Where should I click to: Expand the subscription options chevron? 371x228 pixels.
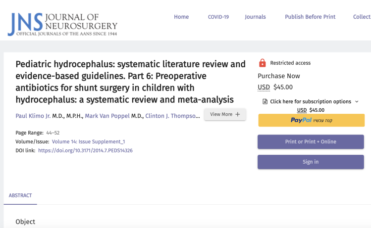pos(357,101)
